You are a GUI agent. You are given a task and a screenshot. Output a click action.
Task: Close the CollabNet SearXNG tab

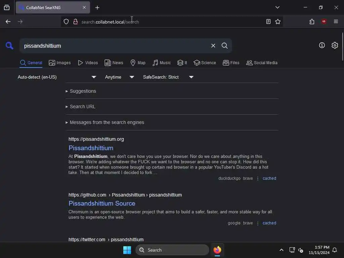click(84, 7)
